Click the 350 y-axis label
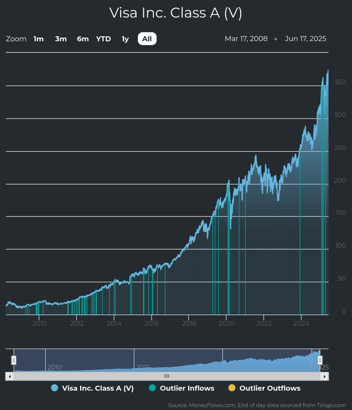The width and height of the screenshot is (352, 410). pos(340,82)
